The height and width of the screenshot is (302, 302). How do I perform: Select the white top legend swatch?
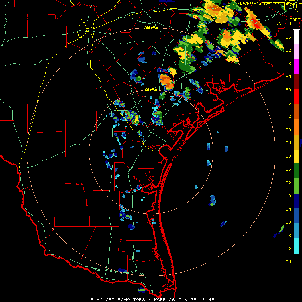[296, 37]
